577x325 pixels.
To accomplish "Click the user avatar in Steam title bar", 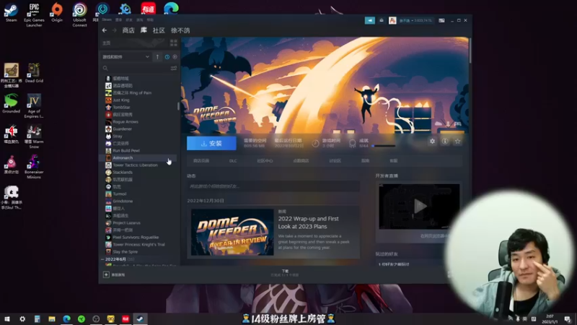I will pos(392,21).
